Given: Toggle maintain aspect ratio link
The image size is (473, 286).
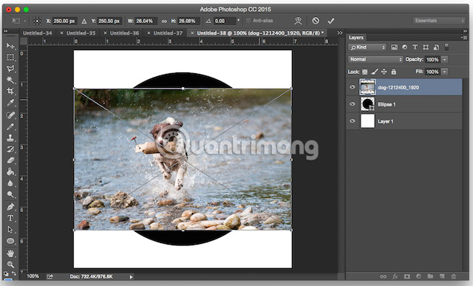Looking at the screenshot, I should point(164,21).
